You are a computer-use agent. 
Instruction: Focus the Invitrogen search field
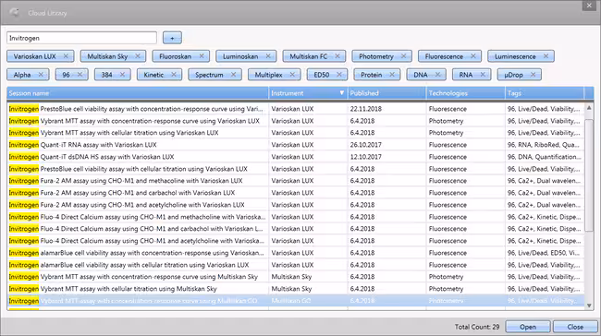(81, 38)
